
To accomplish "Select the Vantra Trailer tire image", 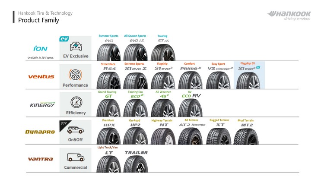I will (136, 164).
